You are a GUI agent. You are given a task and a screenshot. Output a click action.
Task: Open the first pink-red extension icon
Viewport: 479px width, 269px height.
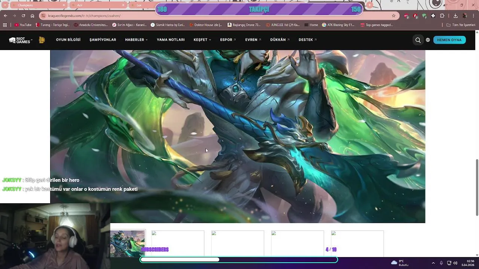406,16
